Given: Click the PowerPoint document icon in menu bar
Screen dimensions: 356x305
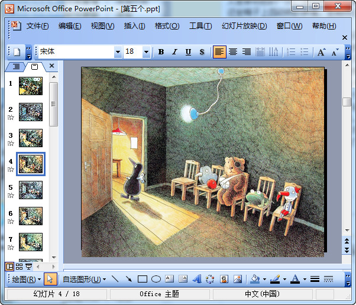Looking at the screenshot, I should point(16,25).
